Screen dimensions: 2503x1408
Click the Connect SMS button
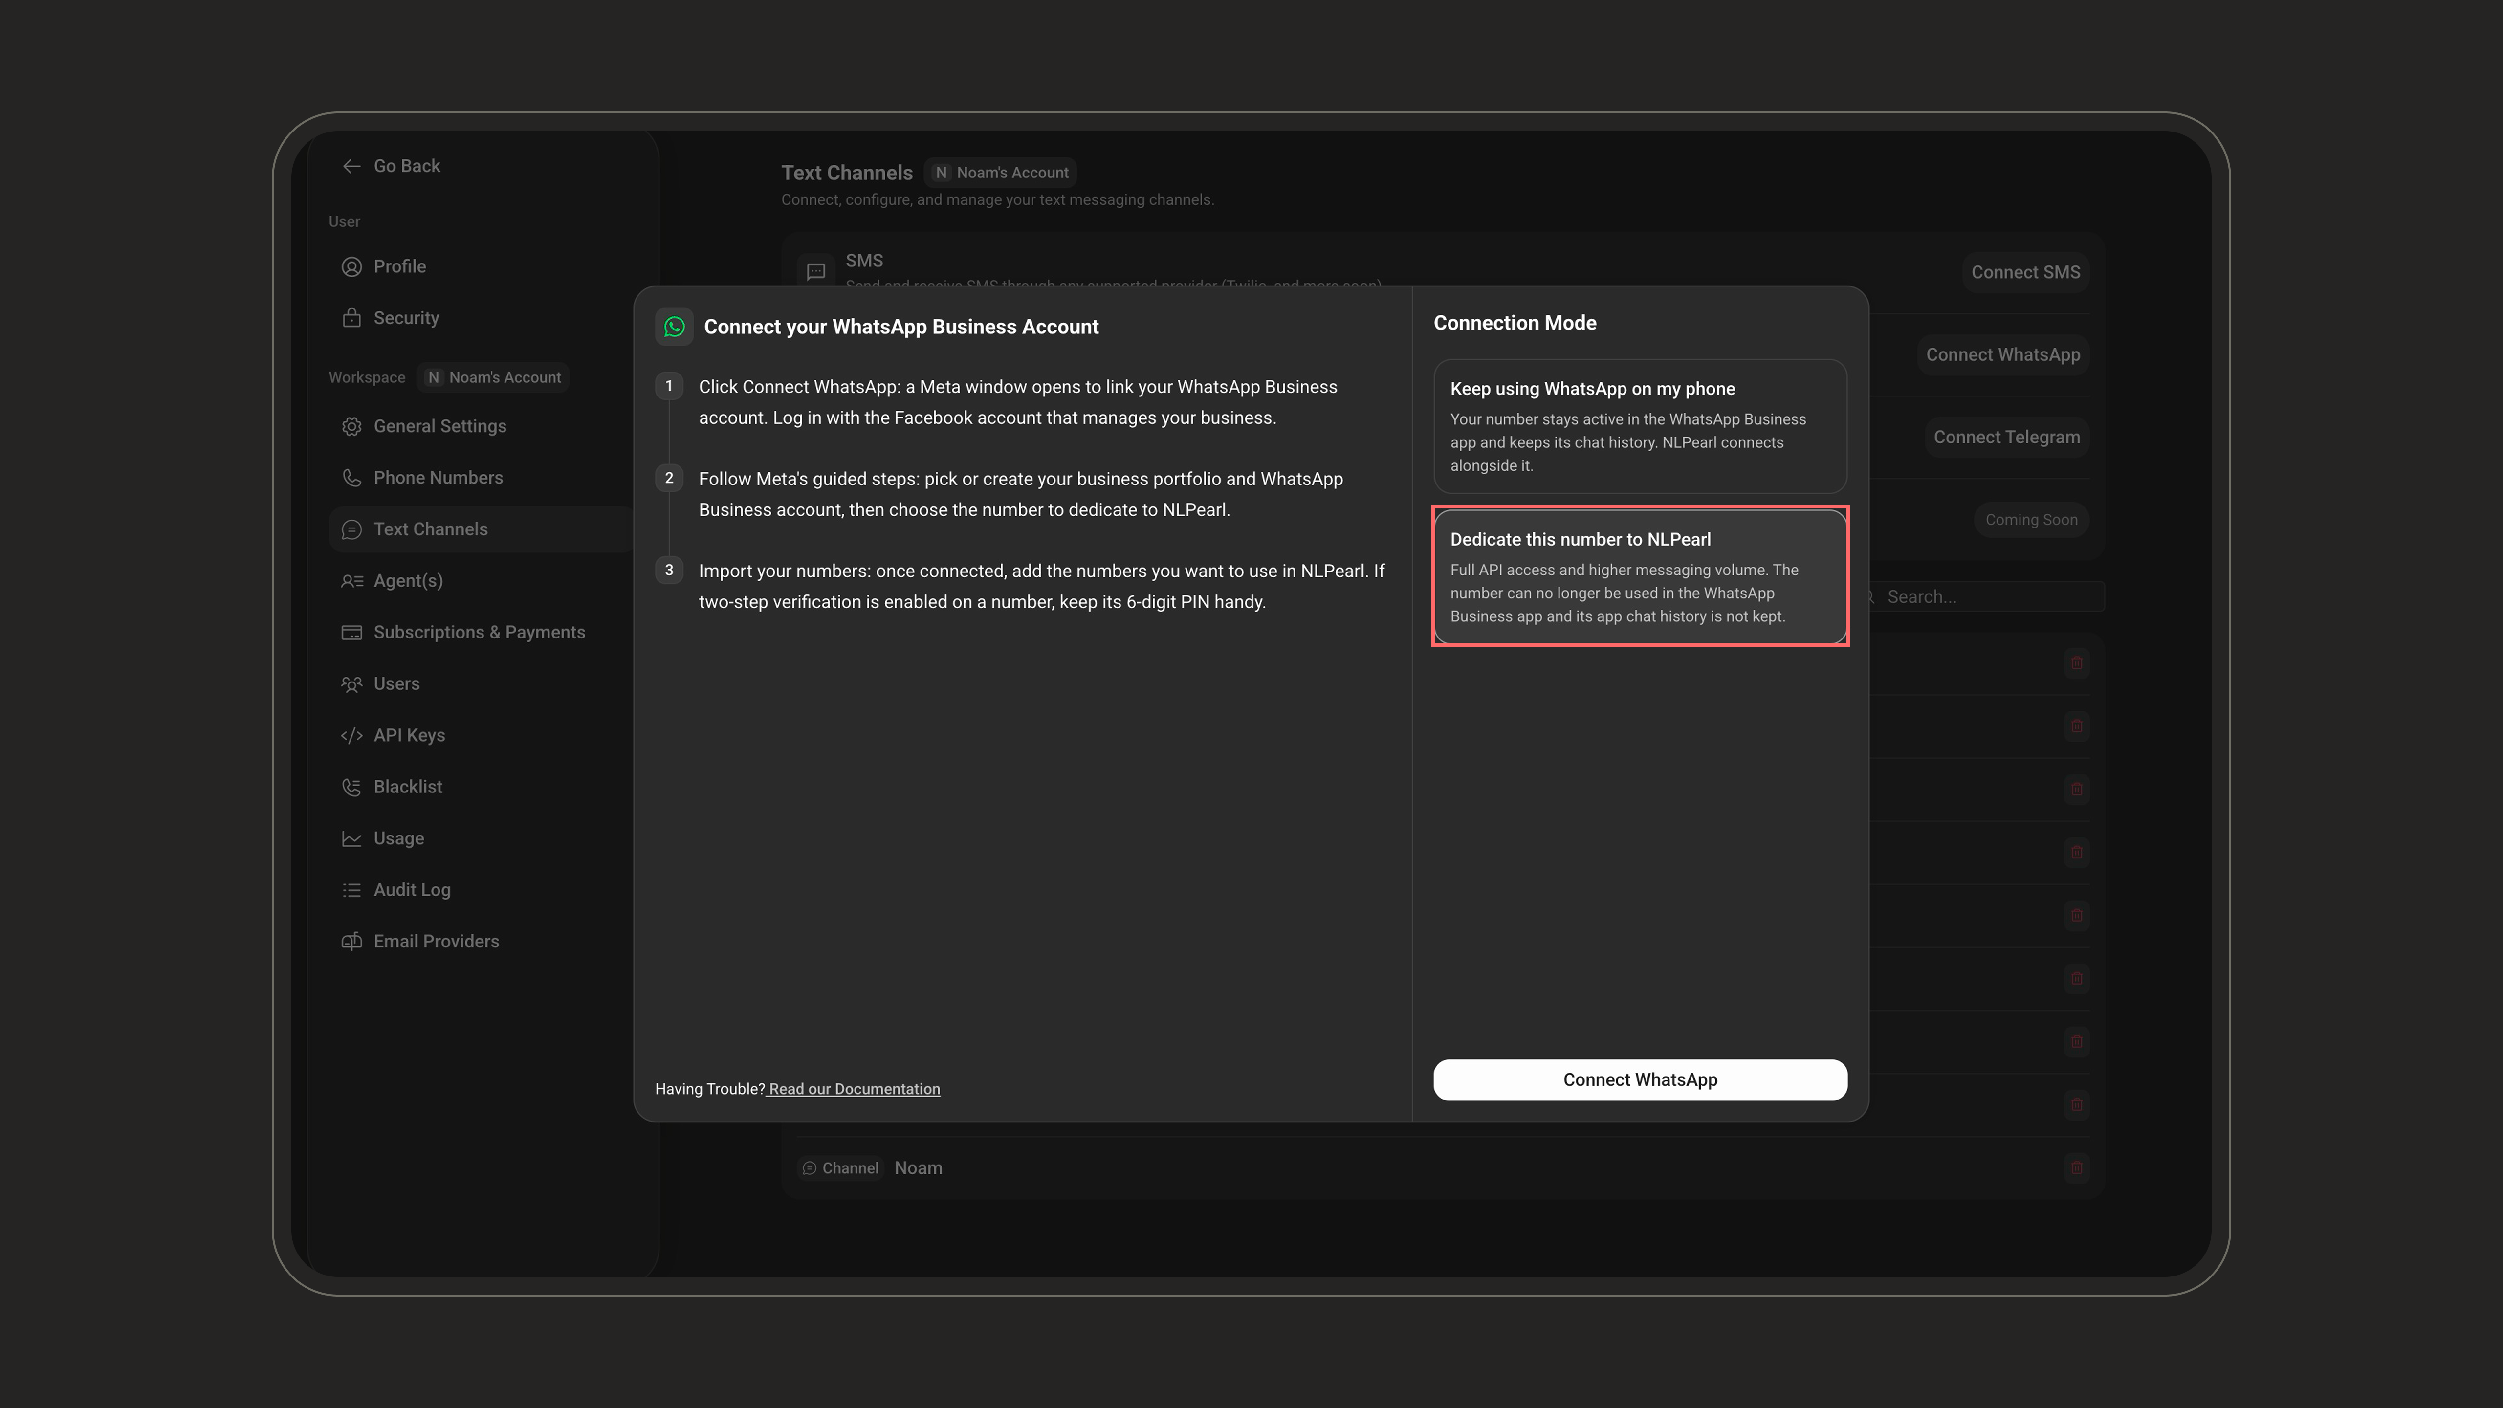pyautogui.click(x=2025, y=273)
